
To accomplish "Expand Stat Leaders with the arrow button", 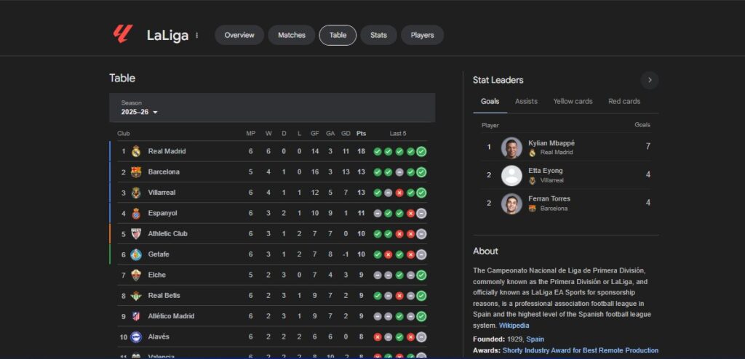I will click(649, 80).
